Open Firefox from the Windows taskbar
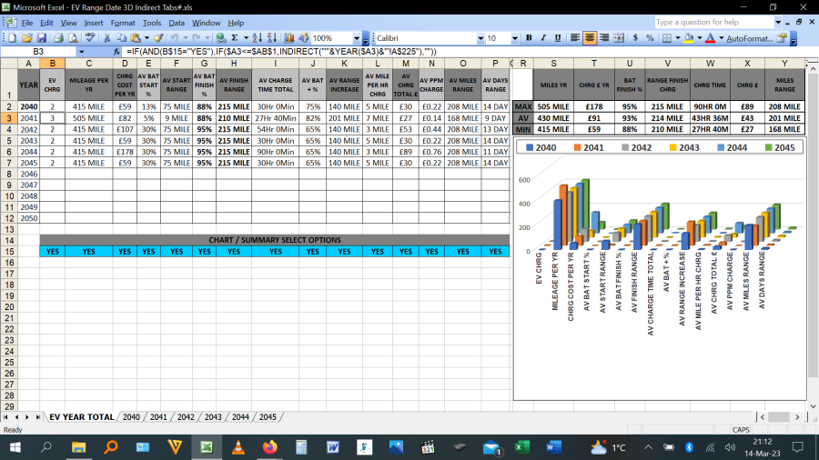The width and height of the screenshot is (819, 460). (270, 447)
